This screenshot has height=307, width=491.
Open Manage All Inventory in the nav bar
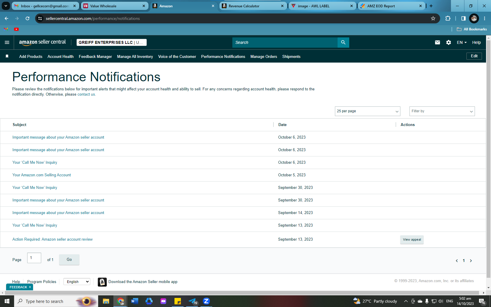[x=135, y=56]
